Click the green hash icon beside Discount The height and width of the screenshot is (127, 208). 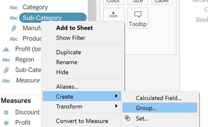tap(6, 113)
